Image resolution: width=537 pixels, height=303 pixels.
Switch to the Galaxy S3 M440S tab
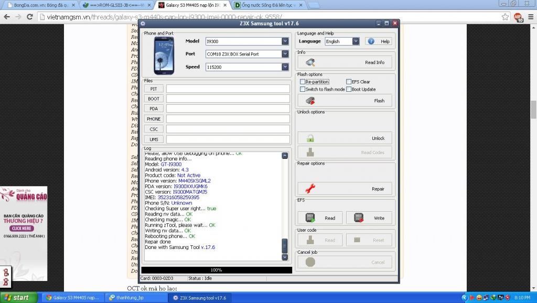tap(192, 5)
